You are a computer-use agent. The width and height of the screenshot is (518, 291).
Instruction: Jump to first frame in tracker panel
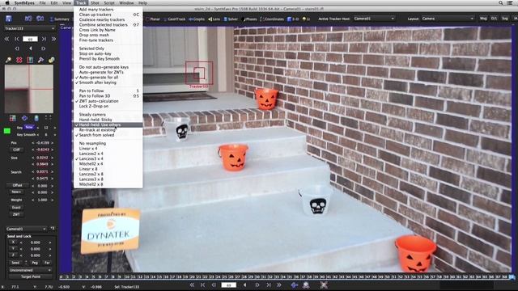click(x=6, y=40)
